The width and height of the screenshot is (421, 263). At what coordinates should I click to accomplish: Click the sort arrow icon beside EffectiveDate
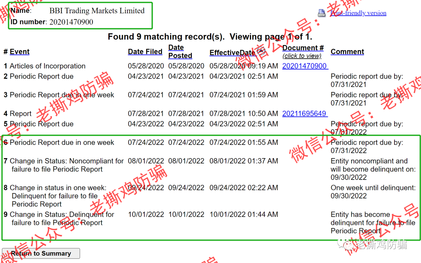261,51
